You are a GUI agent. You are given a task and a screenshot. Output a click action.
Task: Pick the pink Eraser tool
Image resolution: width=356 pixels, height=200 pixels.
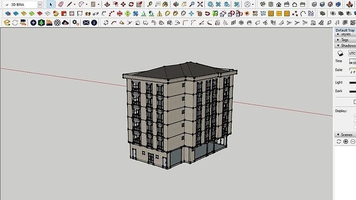[61, 4]
